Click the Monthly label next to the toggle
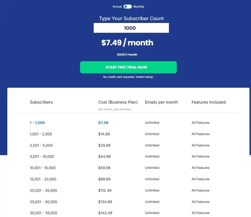The width and height of the screenshot is (251, 217). pyautogui.click(x=139, y=7)
